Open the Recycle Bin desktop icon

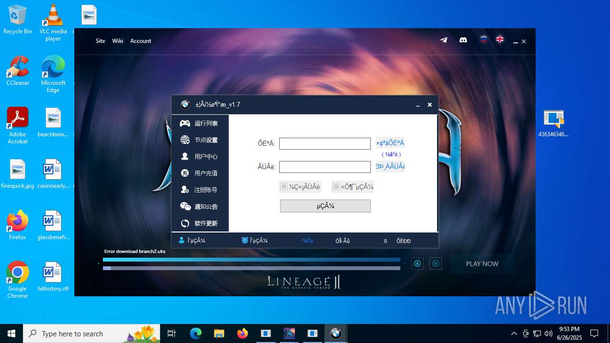coord(18,20)
